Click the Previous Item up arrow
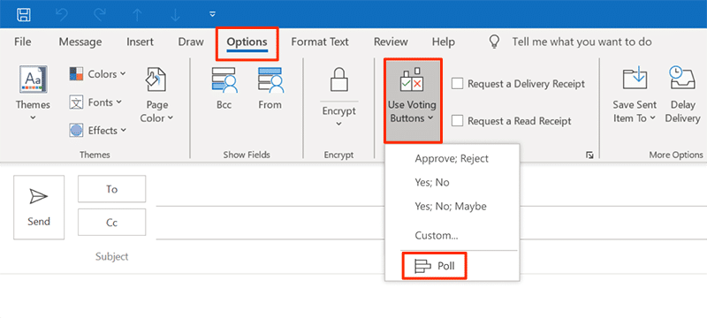707x318 pixels. (137, 14)
